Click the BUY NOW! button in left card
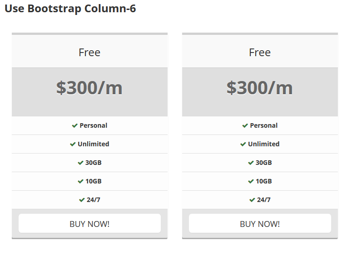The height and width of the screenshot is (255, 352). click(89, 223)
